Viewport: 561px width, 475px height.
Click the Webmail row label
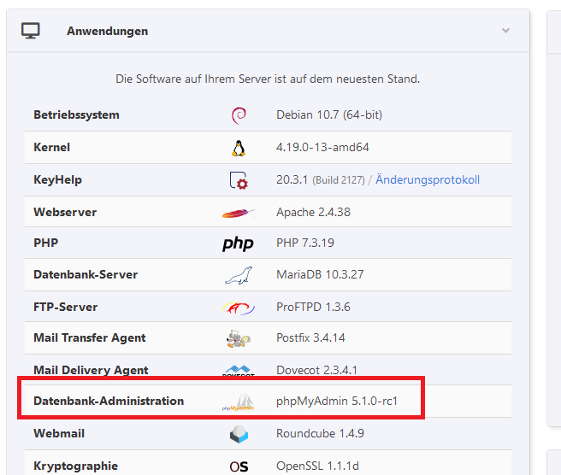click(59, 434)
